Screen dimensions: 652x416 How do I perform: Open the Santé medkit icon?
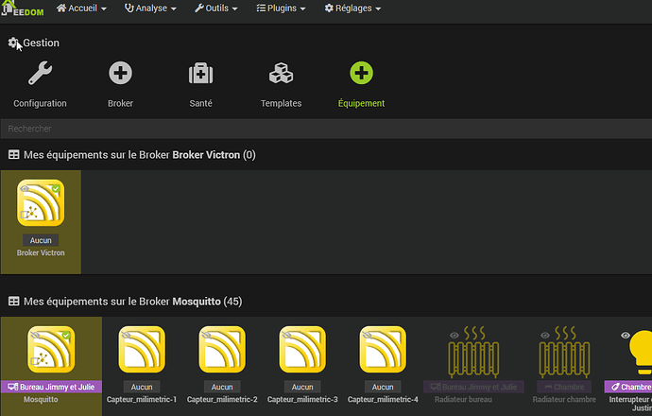click(201, 74)
